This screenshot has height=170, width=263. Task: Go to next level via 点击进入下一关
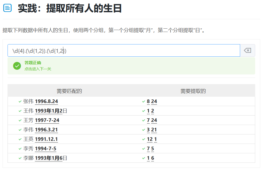click(38, 69)
